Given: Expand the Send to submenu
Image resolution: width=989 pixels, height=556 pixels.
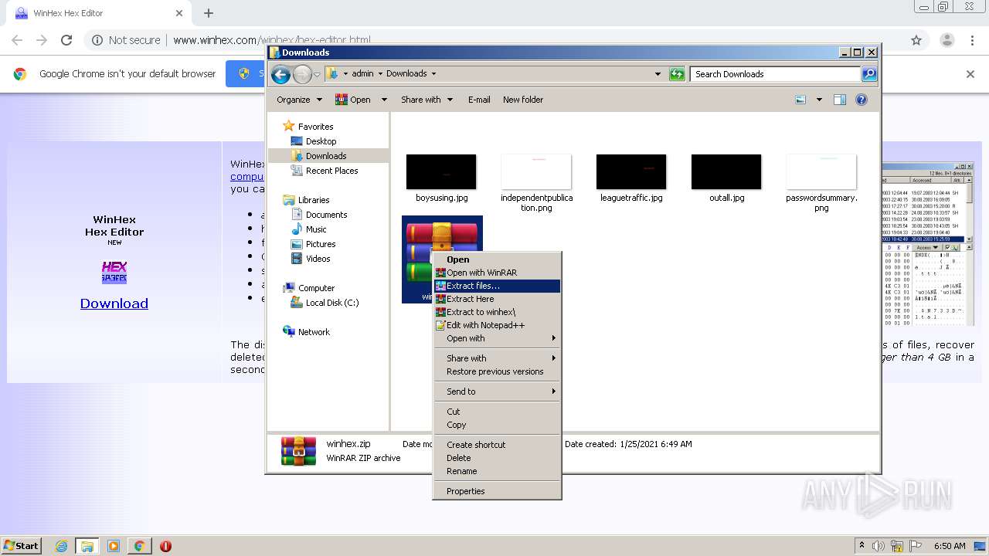Looking at the screenshot, I should pos(497,392).
